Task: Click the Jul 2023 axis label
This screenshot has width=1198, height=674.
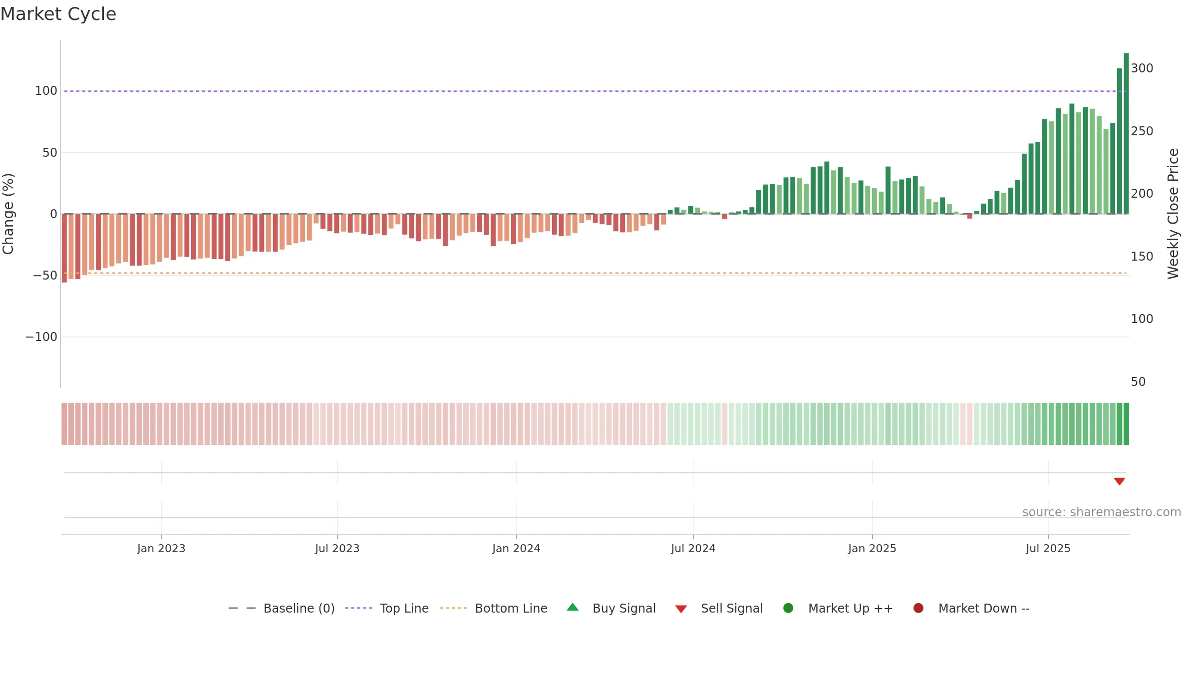Action: tap(337, 548)
